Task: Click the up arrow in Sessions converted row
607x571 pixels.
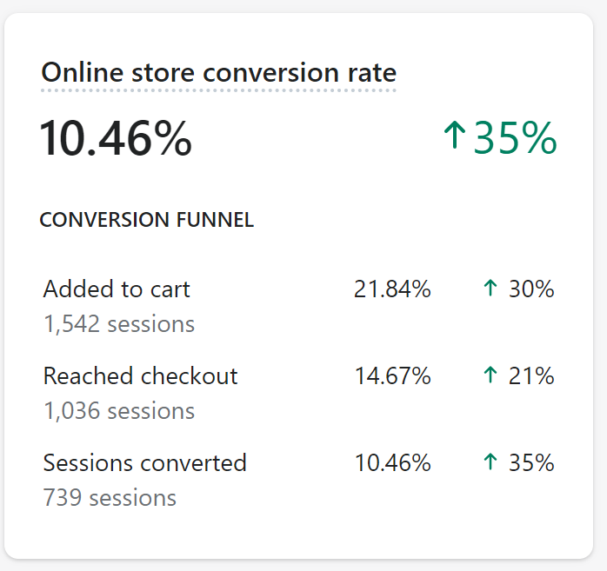Action: click(490, 461)
